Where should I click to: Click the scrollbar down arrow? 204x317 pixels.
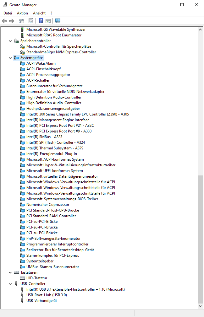tap(200, 306)
